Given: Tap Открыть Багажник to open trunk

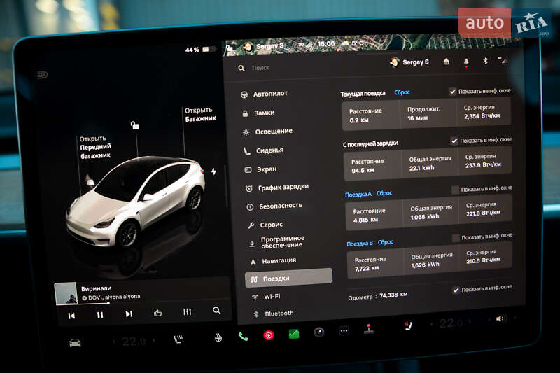Looking at the screenshot, I should pyautogui.click(x=200, y=114).
